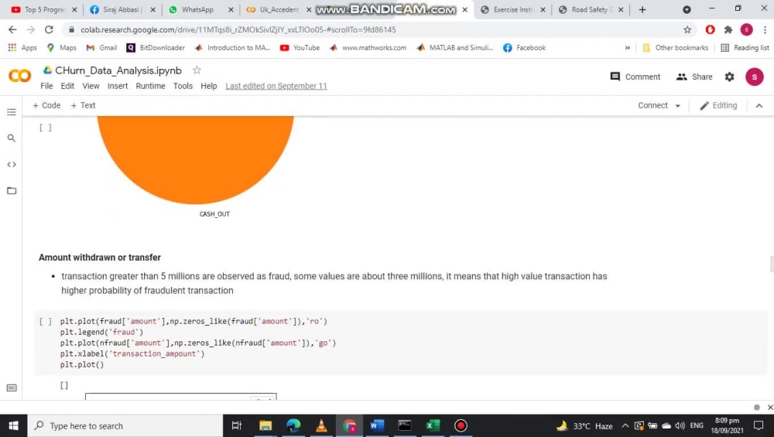Image resolution: width=774 pixels, height=437 pixels.
Task: Show more bookmarks with the double chevron
Action: (628, 48)
